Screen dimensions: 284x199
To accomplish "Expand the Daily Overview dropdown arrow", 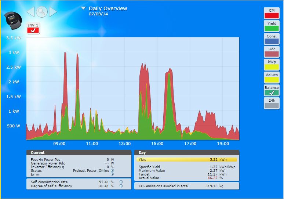I will tap(83, 8).
